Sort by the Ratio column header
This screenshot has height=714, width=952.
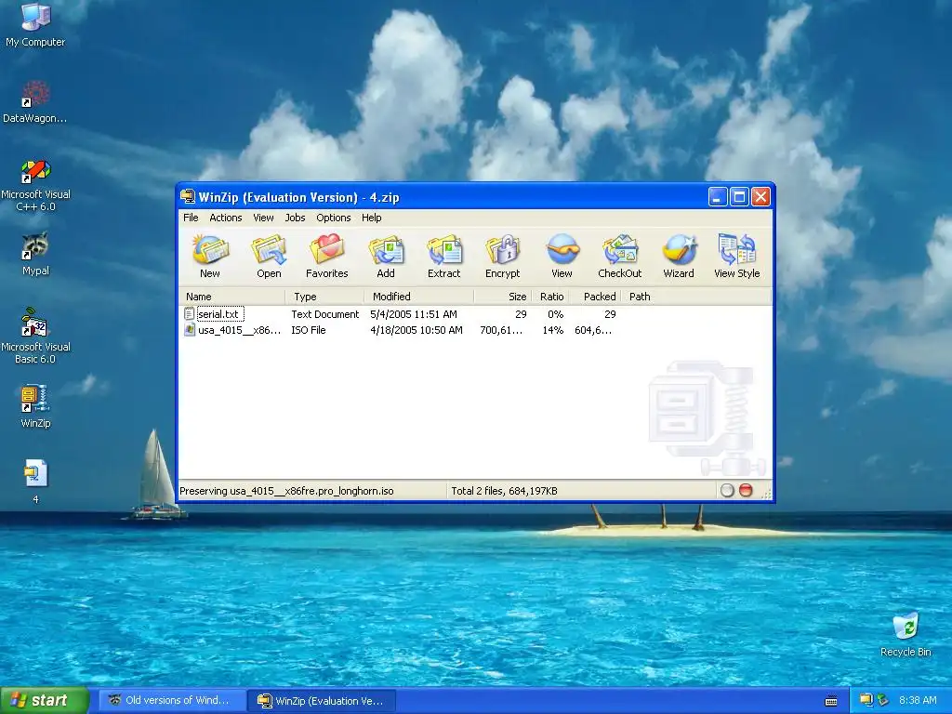550,297
